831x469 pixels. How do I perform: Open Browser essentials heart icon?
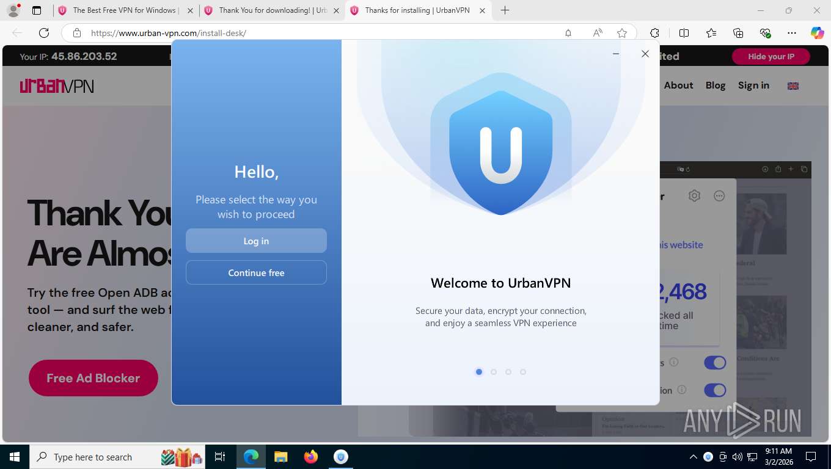pos(765,33)
